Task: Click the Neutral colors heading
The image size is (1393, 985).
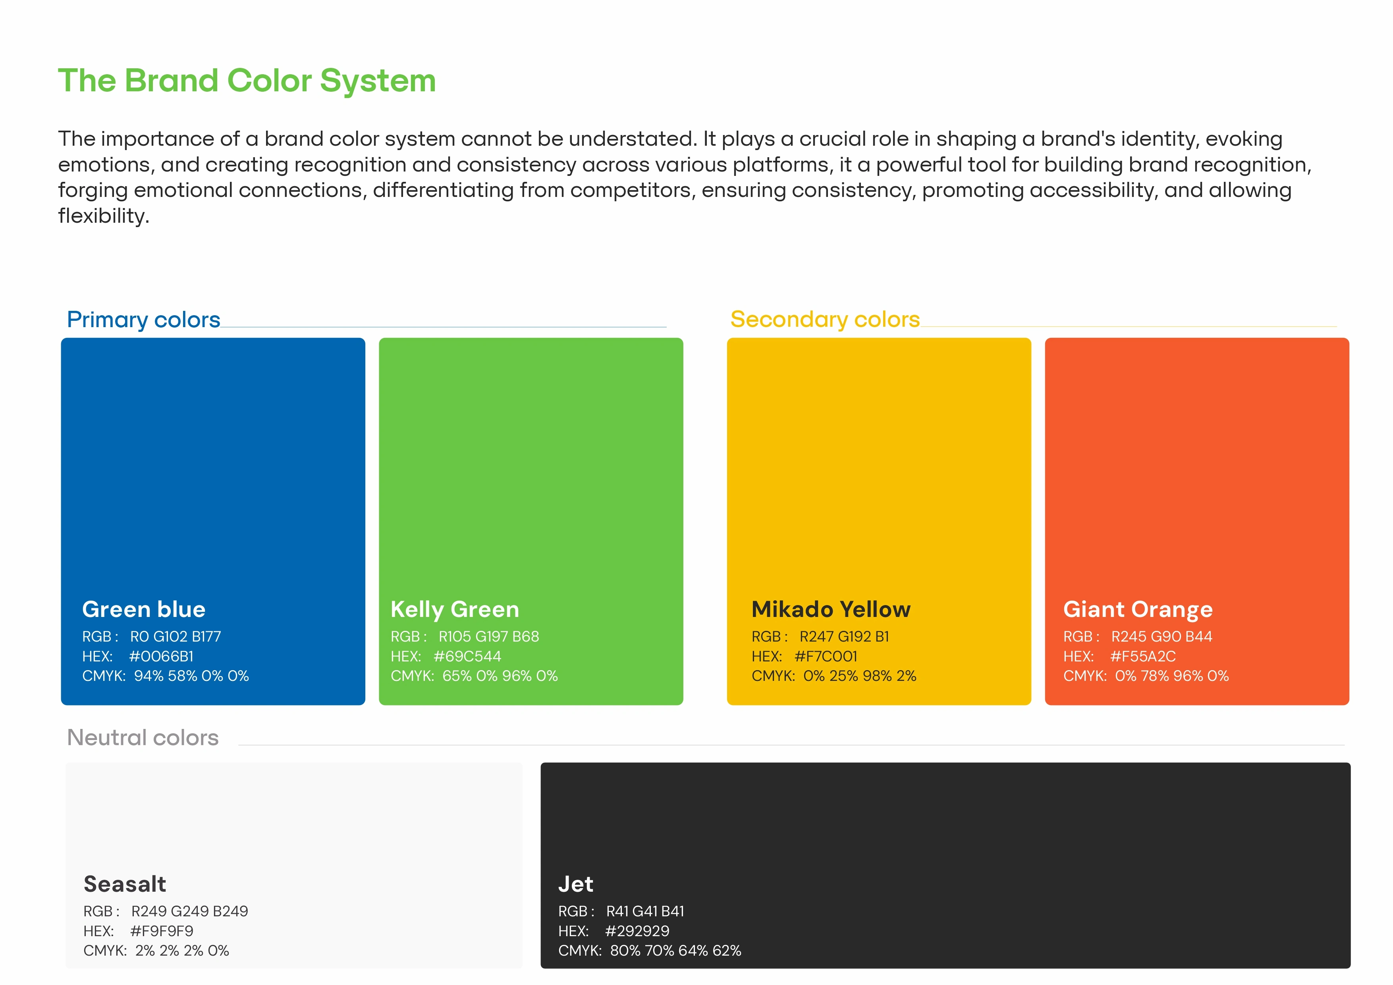Action: click(x=143, y=738)
